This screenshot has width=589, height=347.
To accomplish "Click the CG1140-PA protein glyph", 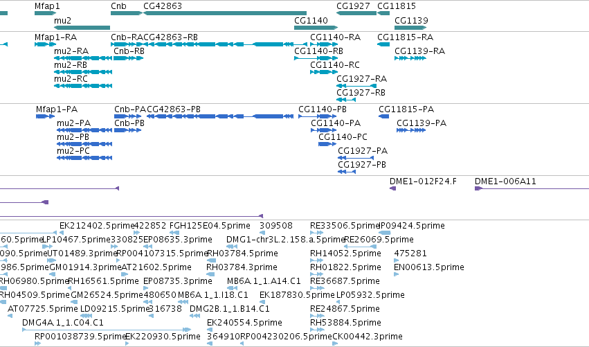I will (323, 130).
